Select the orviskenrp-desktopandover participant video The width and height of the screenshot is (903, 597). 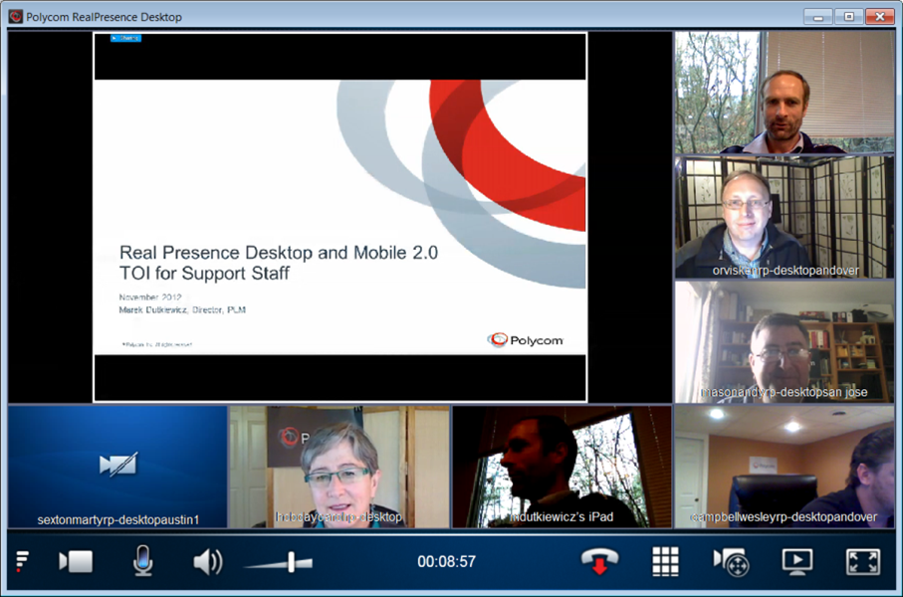(x=785, y=217)
